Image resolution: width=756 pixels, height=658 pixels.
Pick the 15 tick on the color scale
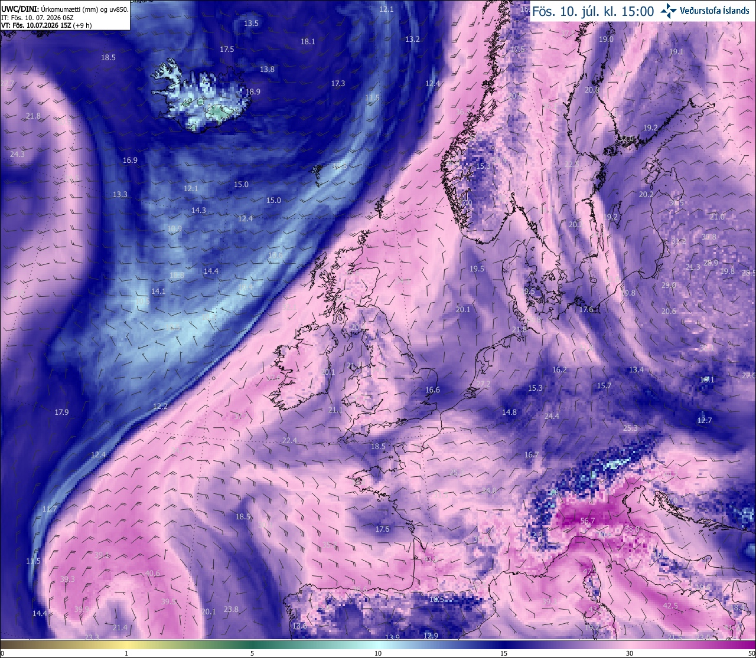pyautogui.click(x=504, y=653)
